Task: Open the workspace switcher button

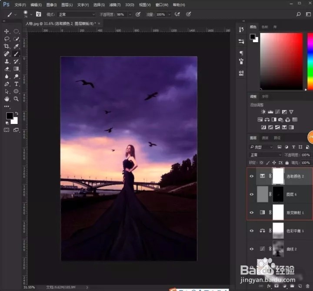Action: pos(308,14)
